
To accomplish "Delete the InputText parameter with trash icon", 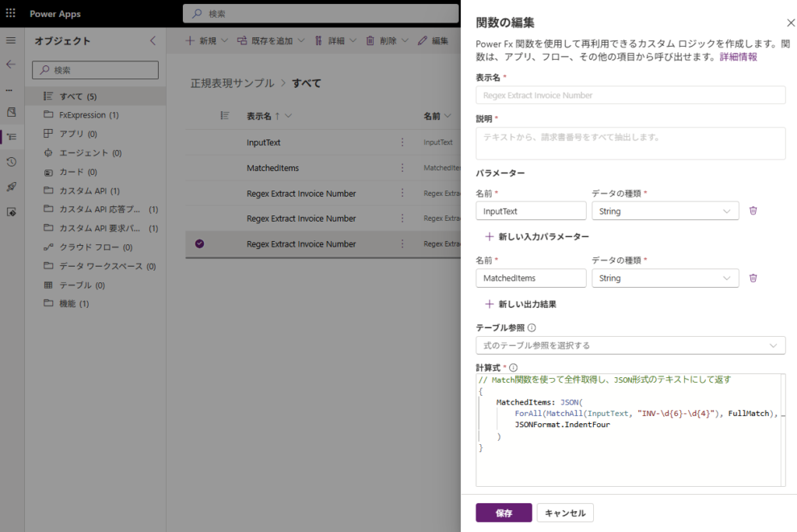I will tap(753, 211).
